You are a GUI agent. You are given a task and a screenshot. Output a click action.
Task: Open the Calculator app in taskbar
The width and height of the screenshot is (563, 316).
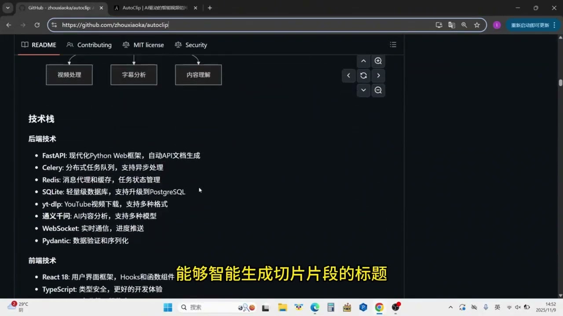point(331,308)
